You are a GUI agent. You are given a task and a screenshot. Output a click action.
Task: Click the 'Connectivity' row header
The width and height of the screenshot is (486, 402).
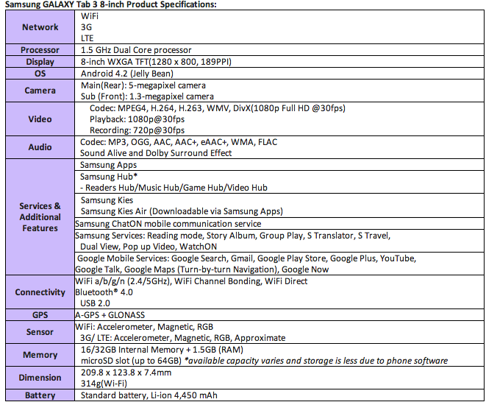pos(40,292)
